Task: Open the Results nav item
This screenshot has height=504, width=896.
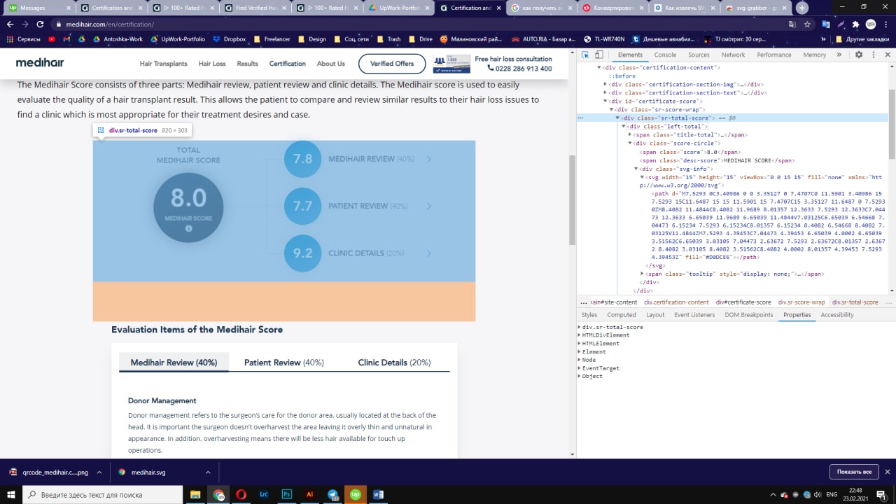Action: [247, 64]
